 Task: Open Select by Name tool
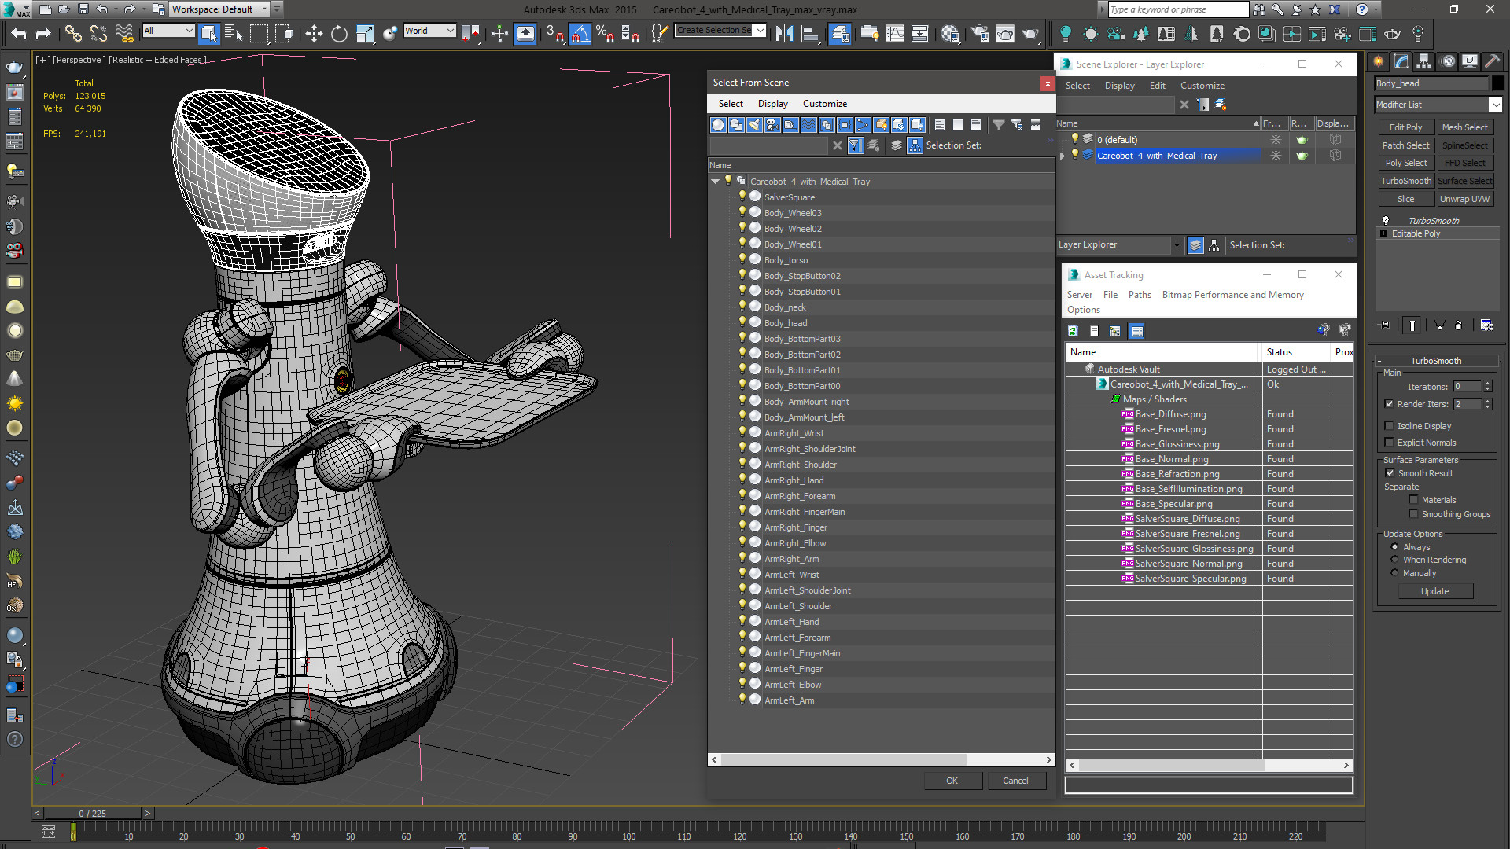tap(234, 33)
